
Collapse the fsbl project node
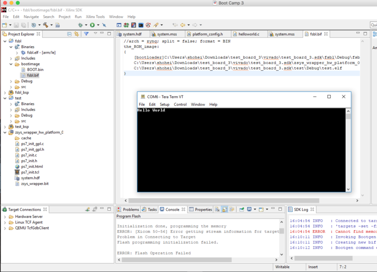click(5, 41)
